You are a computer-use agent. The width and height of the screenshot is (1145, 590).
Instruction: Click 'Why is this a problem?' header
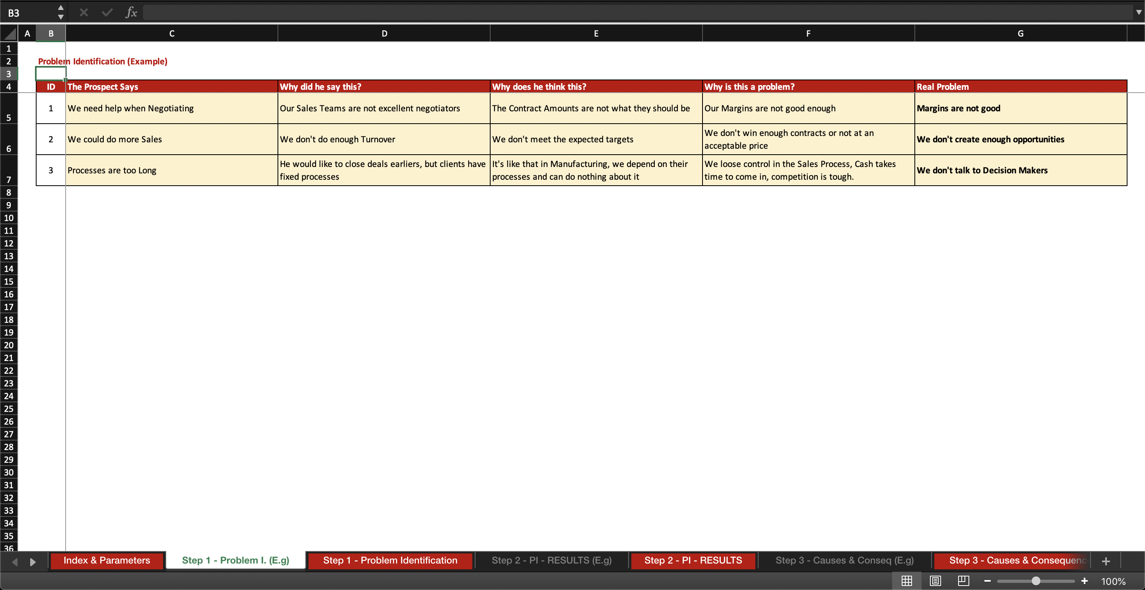click(808, 87)
